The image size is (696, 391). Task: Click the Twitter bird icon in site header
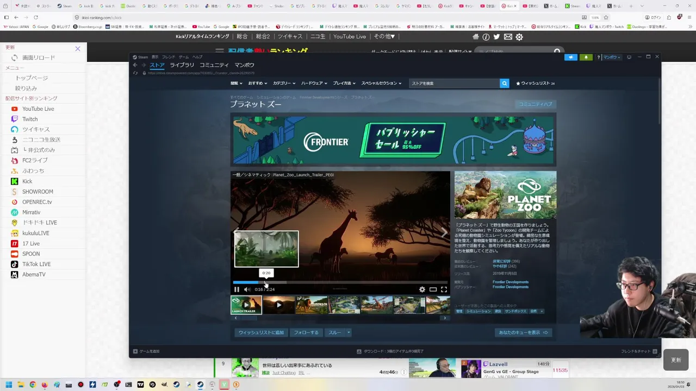click(496, 37)
